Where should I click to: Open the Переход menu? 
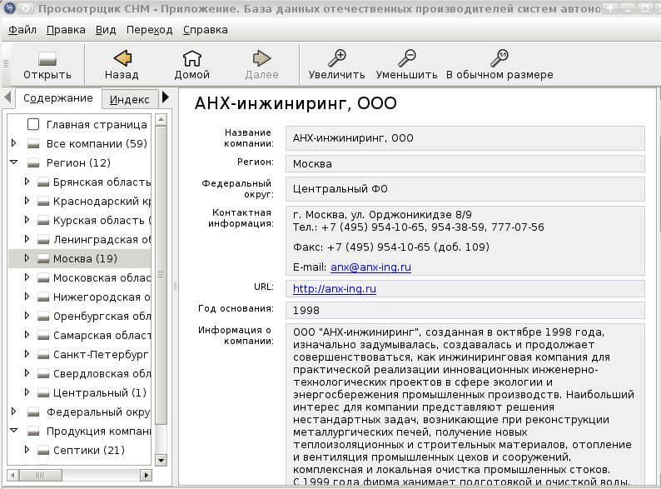click(x=150, y=30)
